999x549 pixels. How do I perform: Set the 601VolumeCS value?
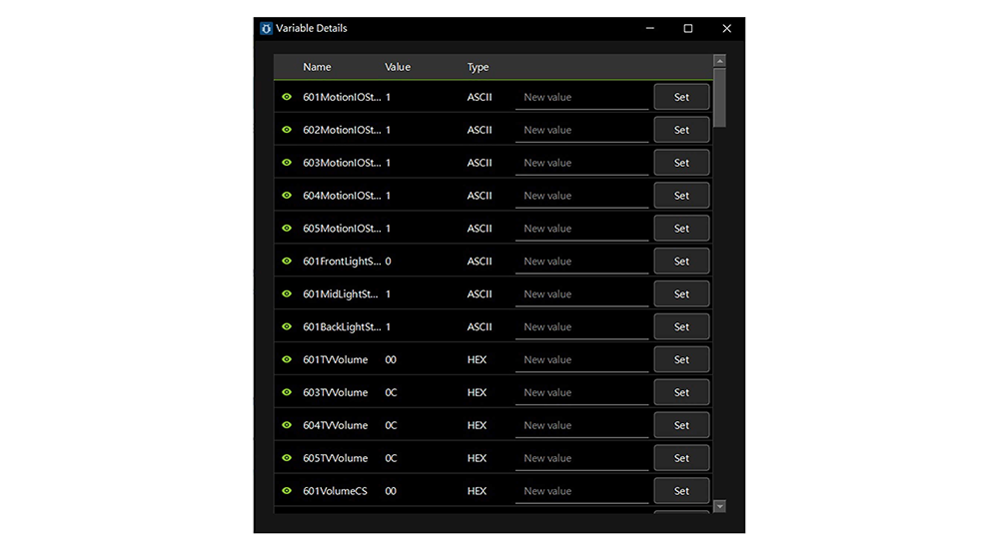[681, 491]
